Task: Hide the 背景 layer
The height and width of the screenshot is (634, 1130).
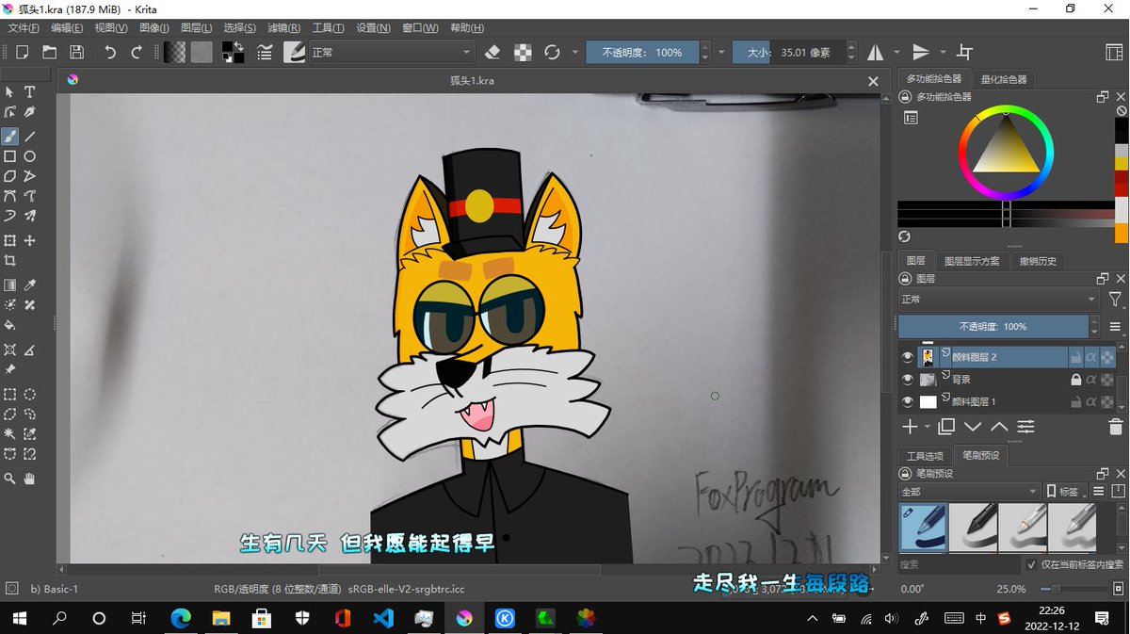Action: (x=908, y=380)
